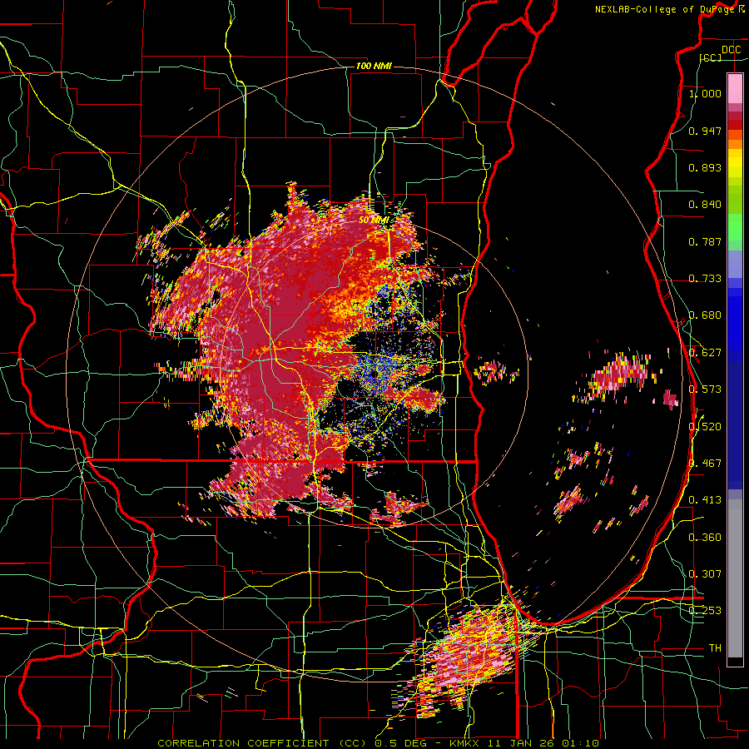Select the 0.627 legend value
This screenshot has height=749, width=749.
705,353
